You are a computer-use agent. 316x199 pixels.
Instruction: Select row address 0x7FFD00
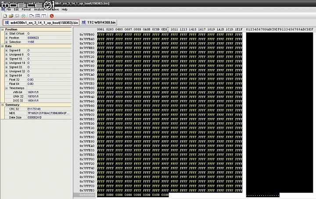click(x=87, y=88)
